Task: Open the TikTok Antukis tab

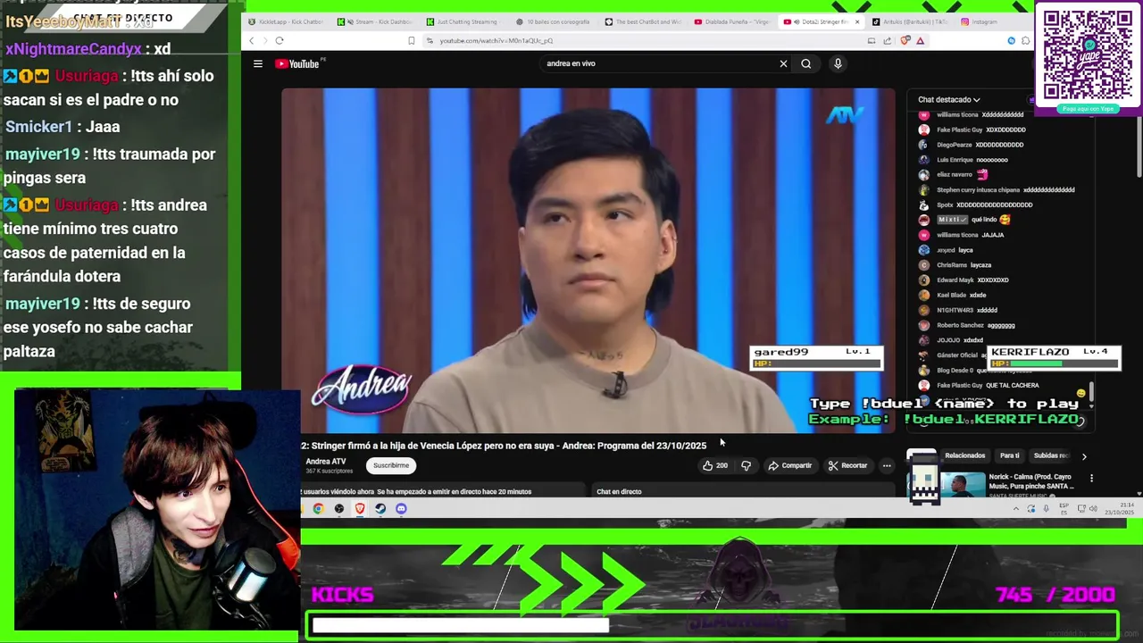Action: [909, 21]
